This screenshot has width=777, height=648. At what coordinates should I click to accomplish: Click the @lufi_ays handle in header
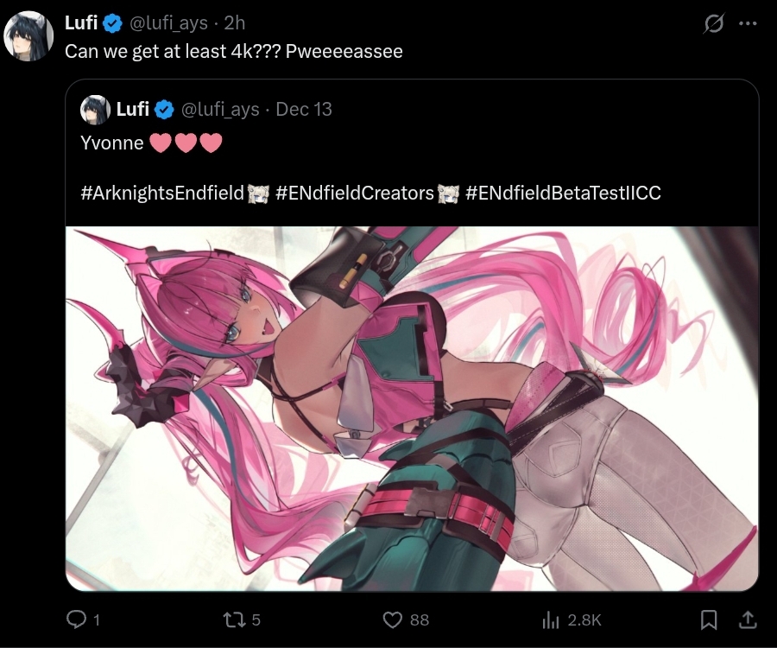click(168, 22)
